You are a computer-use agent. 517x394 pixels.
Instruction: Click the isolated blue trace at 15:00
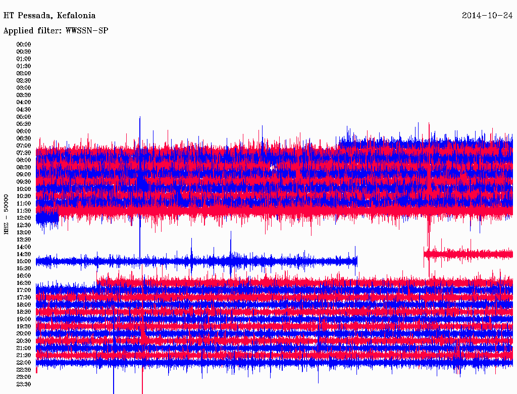tap(196, 261)
